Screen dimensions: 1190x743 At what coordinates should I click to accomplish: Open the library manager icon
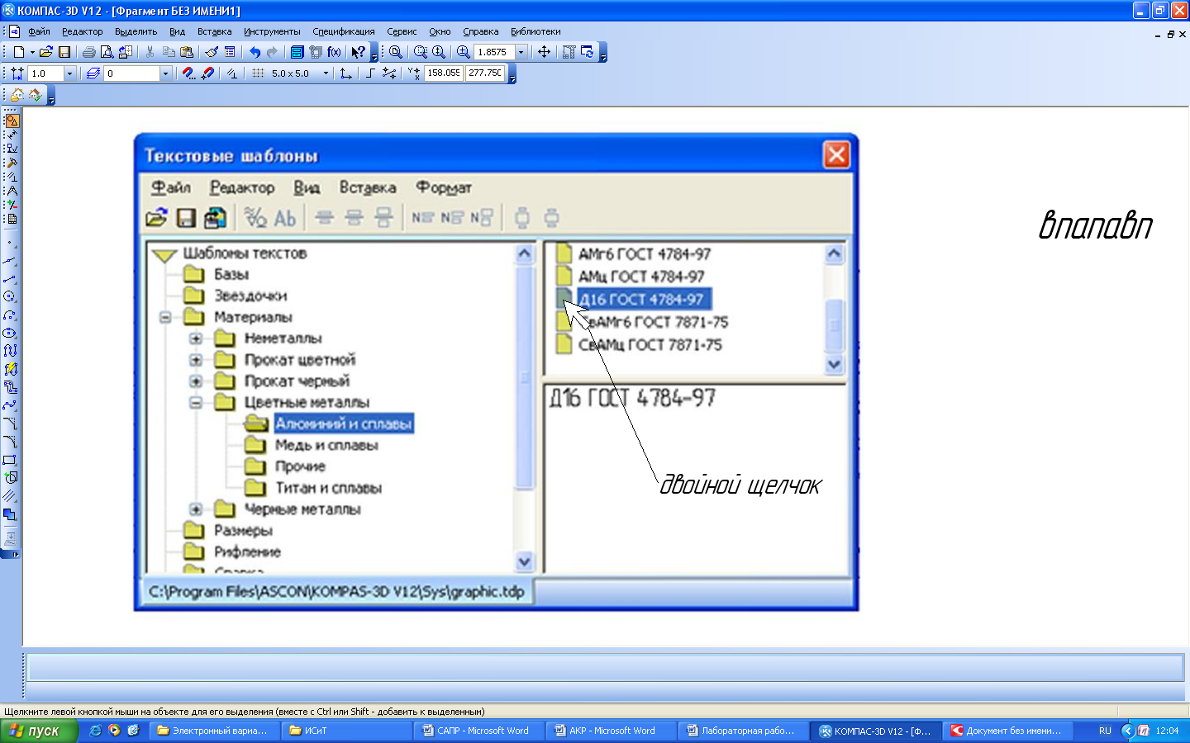pos(297,51)
